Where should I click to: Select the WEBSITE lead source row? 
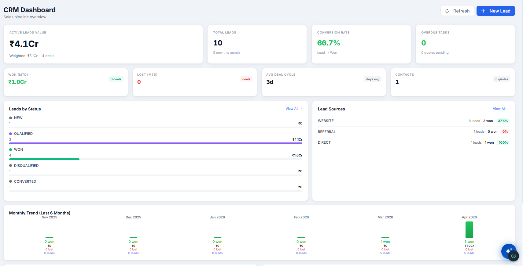(414, 121)
